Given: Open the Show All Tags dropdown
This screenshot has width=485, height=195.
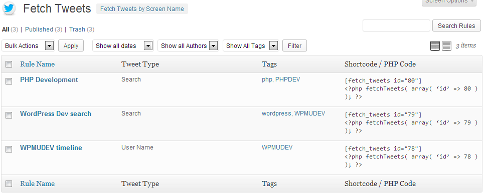Looking at the screenshot, I should (x=251, y=45).
